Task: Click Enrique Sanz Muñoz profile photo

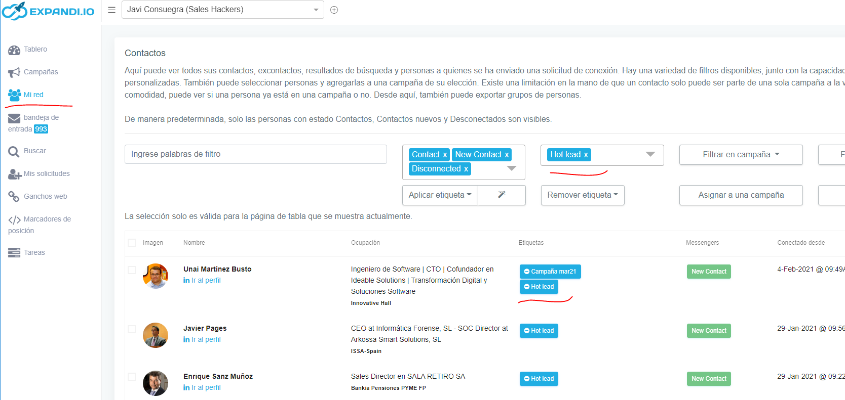Action: click(x=156, y=383)
